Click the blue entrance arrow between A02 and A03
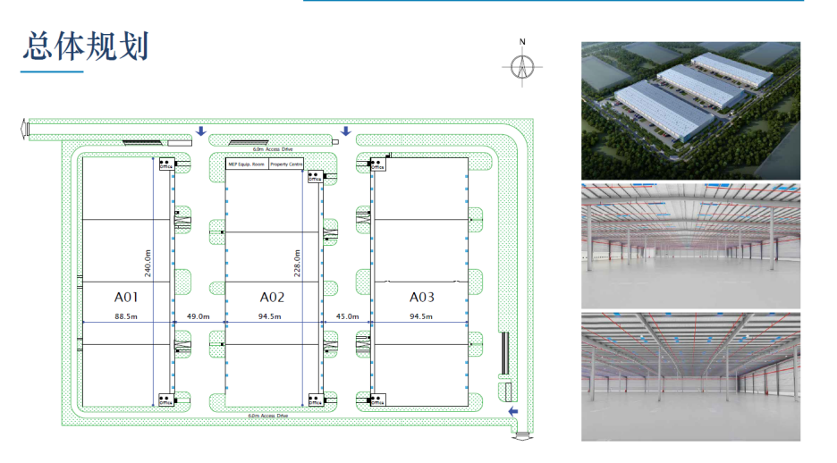837x463 pixels. [346, 131]
